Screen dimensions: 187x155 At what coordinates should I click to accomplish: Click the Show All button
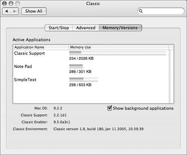[34, 11]
